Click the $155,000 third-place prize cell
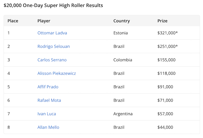The height and width of the screenshot is (138, 203). pyautogui.click(x=166, y=60)
